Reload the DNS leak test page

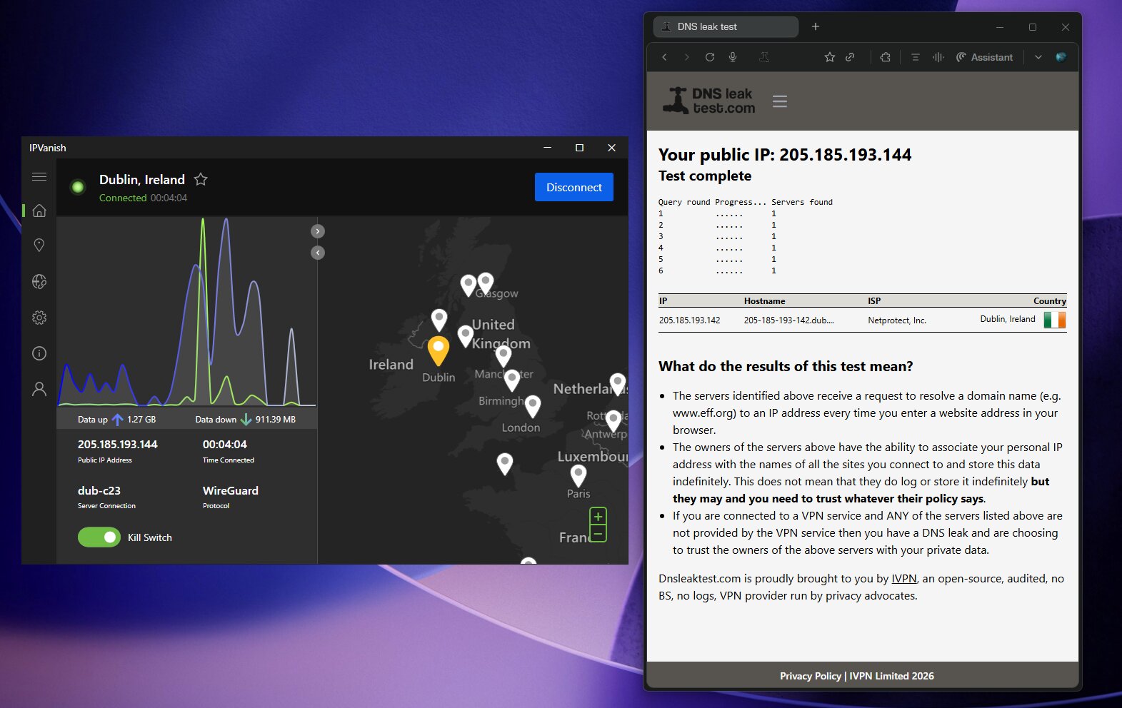pyautogui.click(x=710, y=57)
